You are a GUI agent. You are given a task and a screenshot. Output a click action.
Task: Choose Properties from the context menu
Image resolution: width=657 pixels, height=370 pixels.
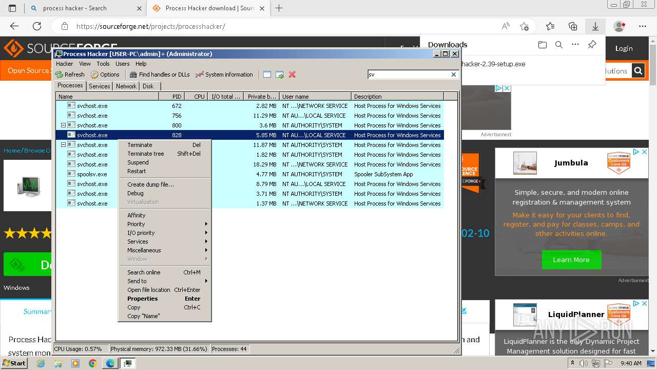coord(164,299)
